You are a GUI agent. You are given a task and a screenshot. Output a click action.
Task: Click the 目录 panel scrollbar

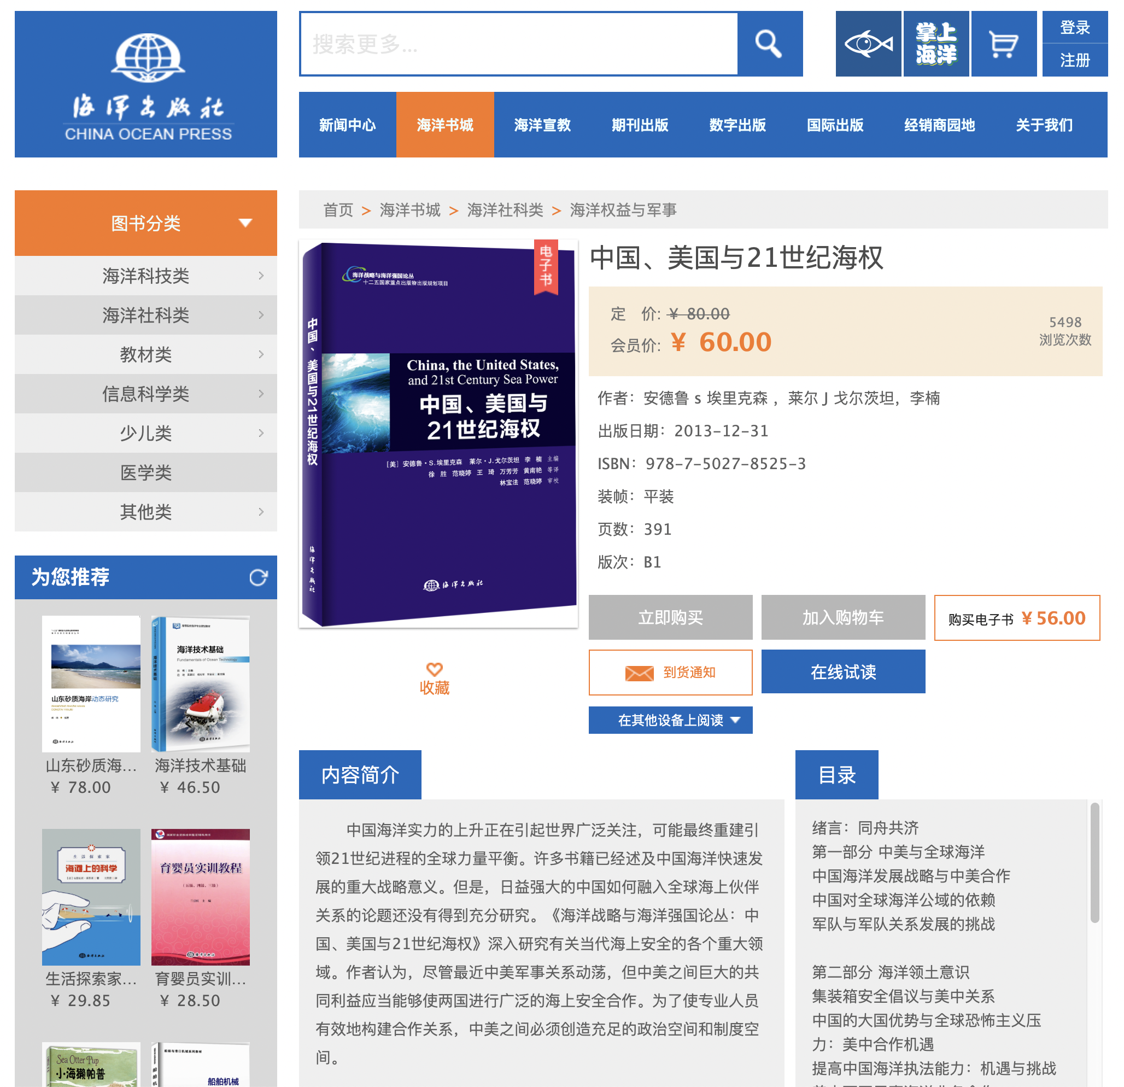(1094, 863)
